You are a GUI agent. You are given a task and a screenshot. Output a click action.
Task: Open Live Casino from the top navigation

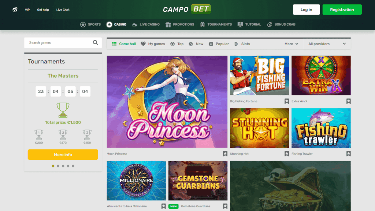146,25
